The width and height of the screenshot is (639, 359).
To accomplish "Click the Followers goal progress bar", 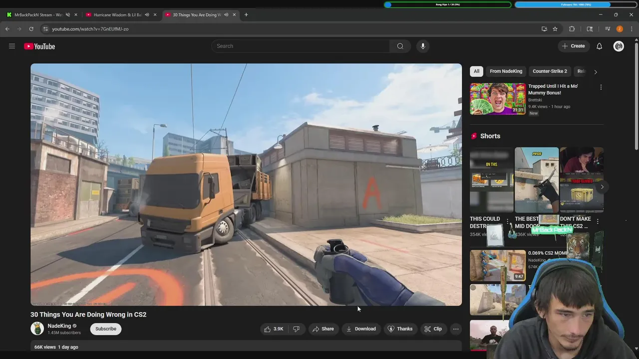I will 576,4.
